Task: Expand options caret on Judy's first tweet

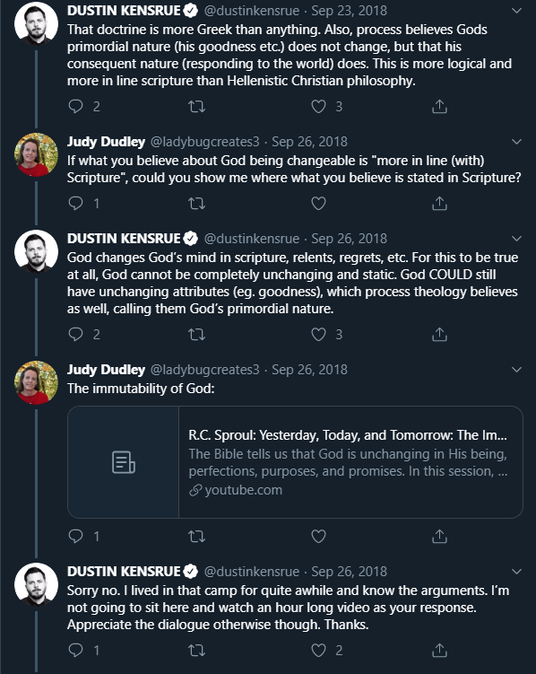Action: pyautogui.click(x=516, y=142)
